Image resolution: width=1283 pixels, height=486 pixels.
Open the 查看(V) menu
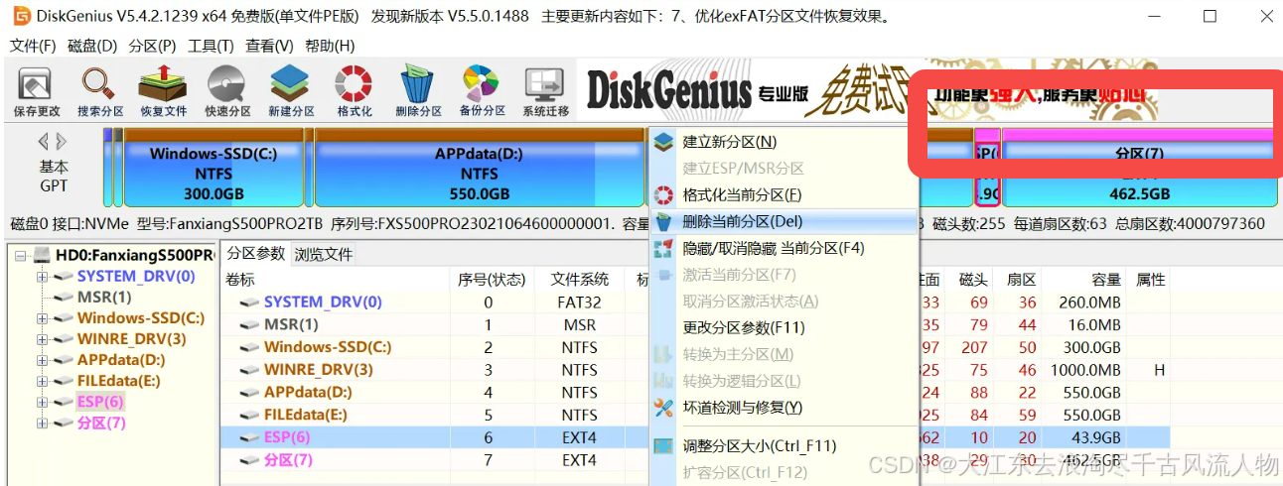pyautogui.click(x=269, y=46)
